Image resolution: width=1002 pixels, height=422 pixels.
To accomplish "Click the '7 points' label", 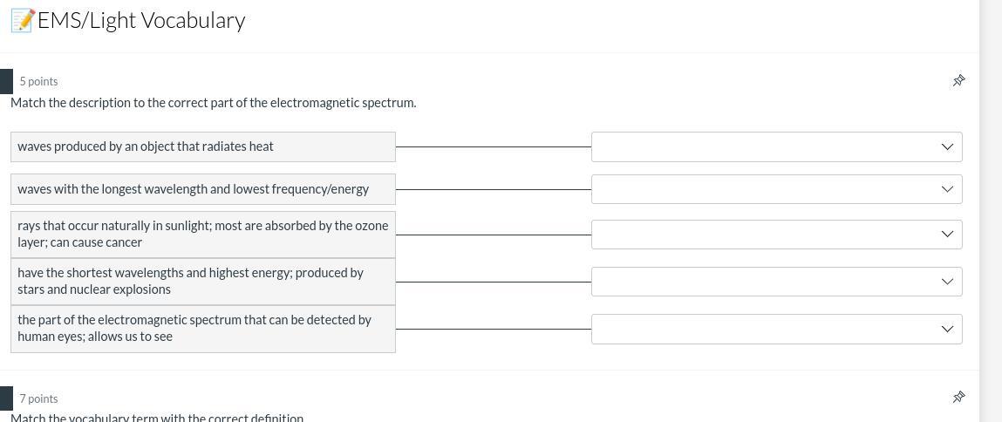I will 39,398.
